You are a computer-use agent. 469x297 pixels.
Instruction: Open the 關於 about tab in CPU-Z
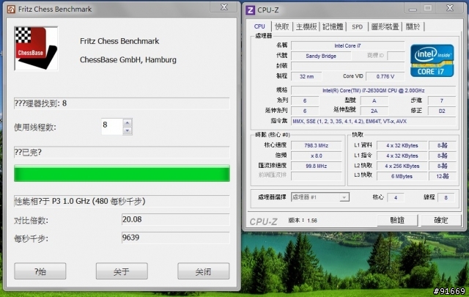pyautogui.click(x=413, y=26)
